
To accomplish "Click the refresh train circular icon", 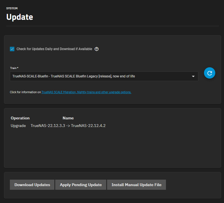I will click(x=209, y=73).
